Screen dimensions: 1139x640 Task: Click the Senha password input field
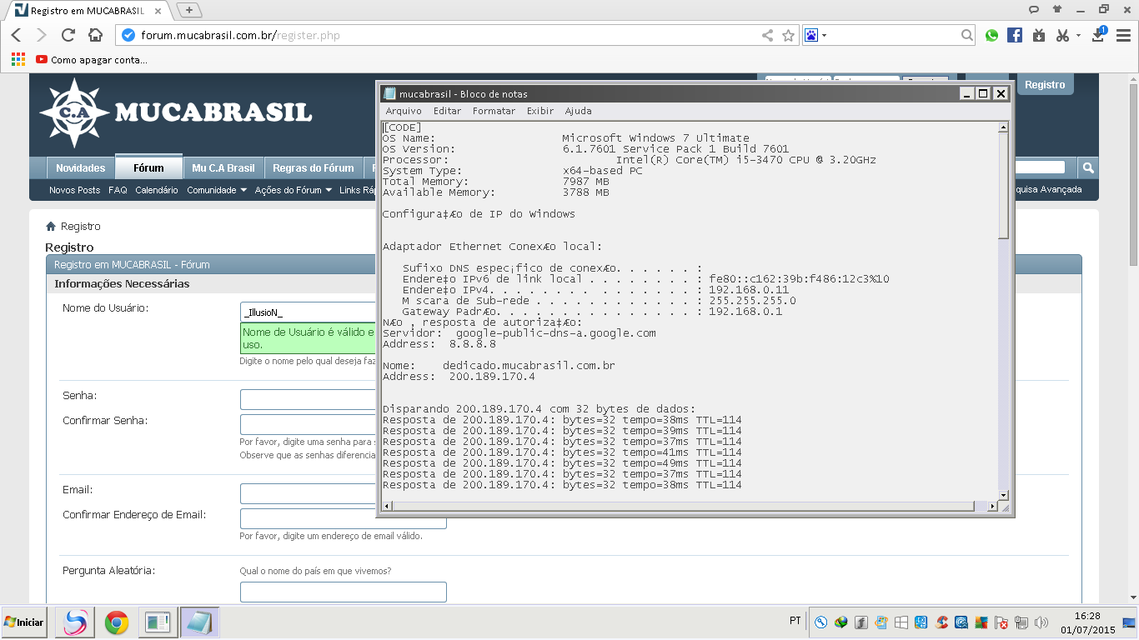point(307,399)
